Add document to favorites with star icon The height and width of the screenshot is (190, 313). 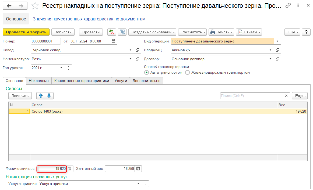pos(35,6)
